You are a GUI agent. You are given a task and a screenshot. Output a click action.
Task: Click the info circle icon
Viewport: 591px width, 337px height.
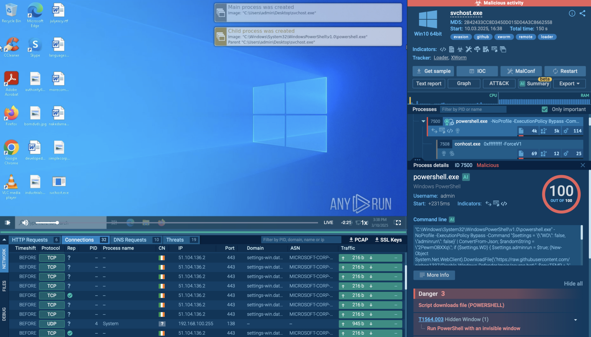572,13
